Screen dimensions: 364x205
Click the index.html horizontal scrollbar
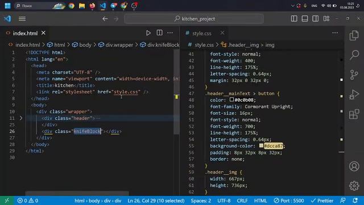[77, 193]
